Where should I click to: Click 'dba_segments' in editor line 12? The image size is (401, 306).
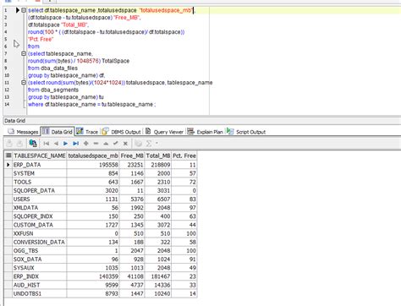click(x=59, y=90)
